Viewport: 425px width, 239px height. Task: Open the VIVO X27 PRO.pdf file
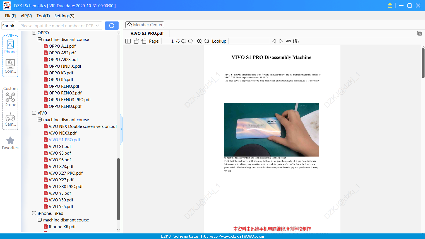(66, 173)
